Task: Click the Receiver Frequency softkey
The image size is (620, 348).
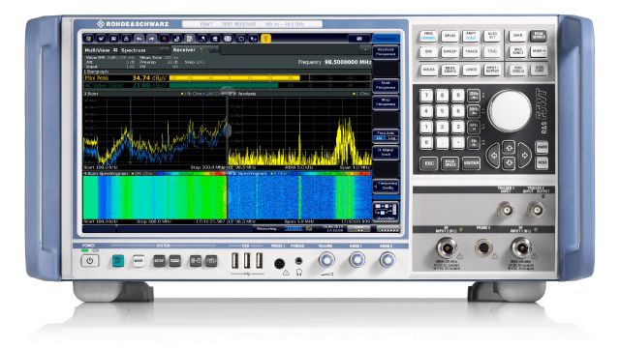Action: click(386, 52)
